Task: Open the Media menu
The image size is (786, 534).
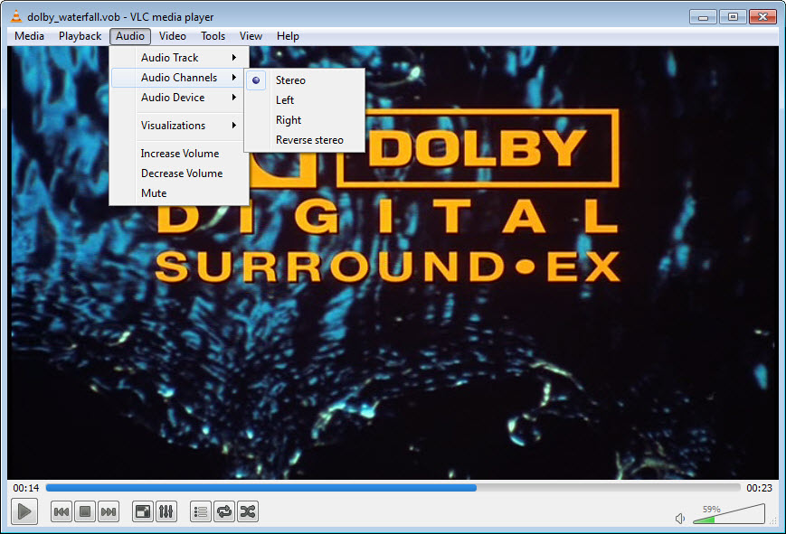Action: click(29, 36)
